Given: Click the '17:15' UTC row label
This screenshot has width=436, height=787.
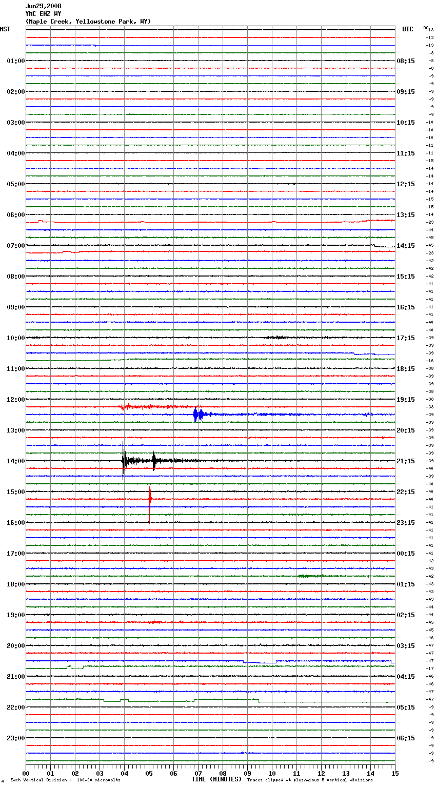Looking at the screenshot, I should click(406, 338).
